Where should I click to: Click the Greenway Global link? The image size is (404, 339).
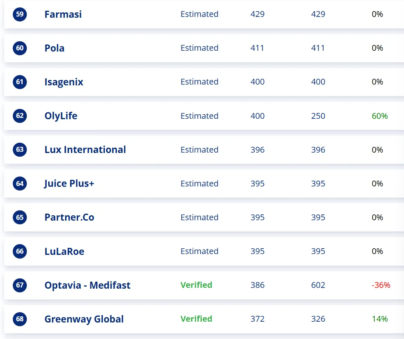(84, 319)
